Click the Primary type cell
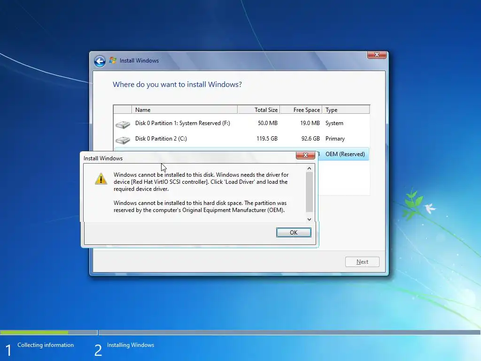 pos(335,139)
